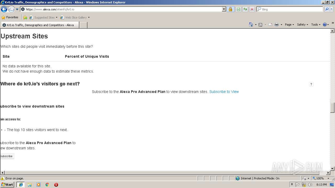Image resolution: width=335 pixels, height=188 pixels.
Task: Click the network tray icon
Action: (x=304, y=185)
